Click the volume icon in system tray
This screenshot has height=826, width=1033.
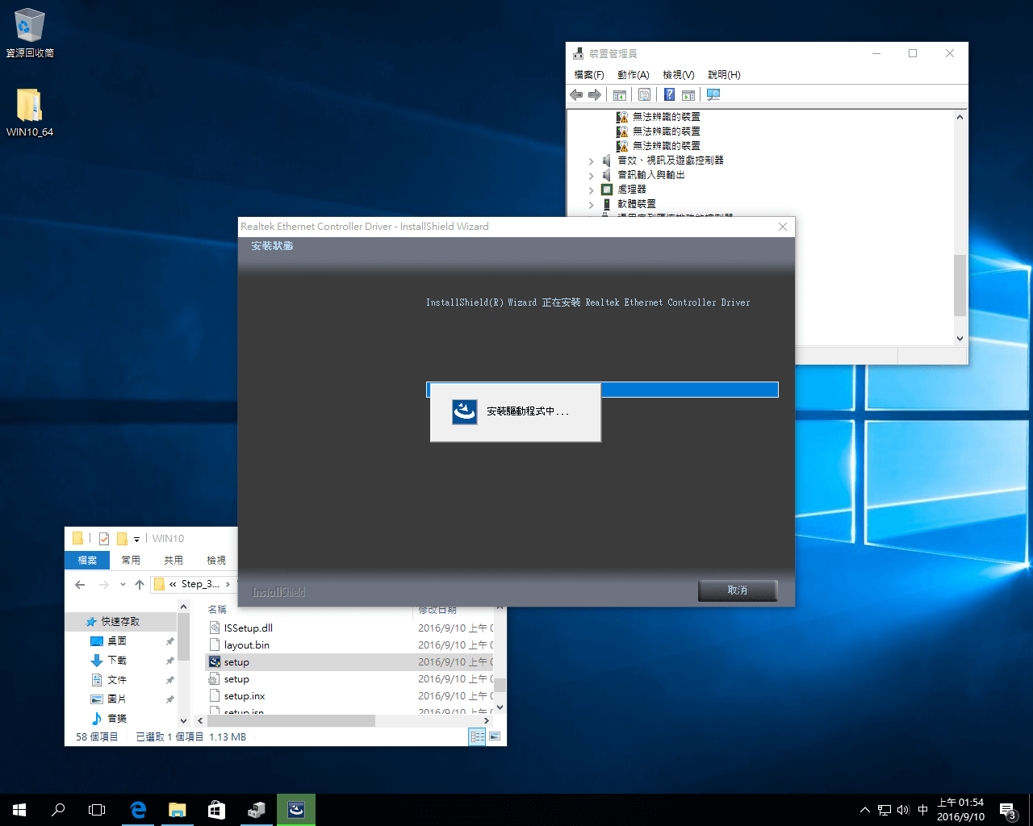pos(903,810)
